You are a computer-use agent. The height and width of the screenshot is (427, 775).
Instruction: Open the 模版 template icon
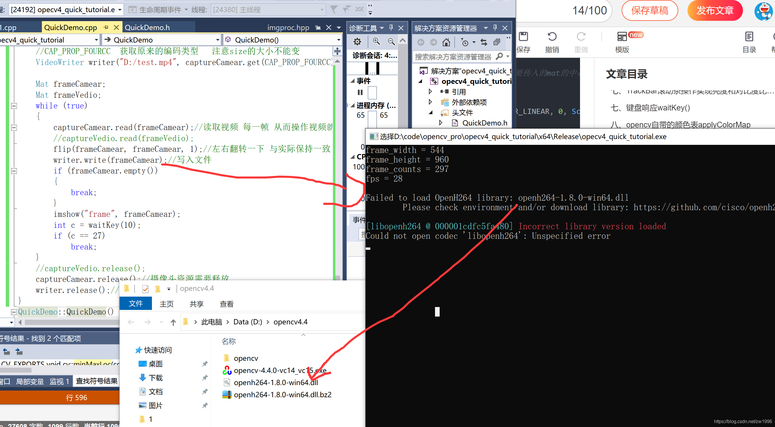pyautogui.click(x=622, y=37)
